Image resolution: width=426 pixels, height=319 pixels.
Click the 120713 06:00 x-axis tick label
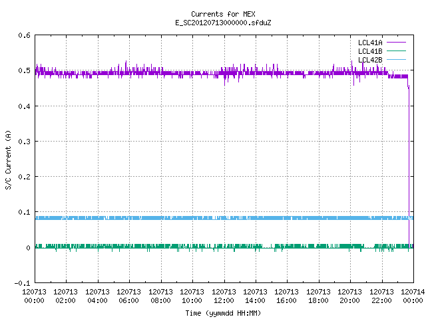pyautogui.click(x=128, y=296)
